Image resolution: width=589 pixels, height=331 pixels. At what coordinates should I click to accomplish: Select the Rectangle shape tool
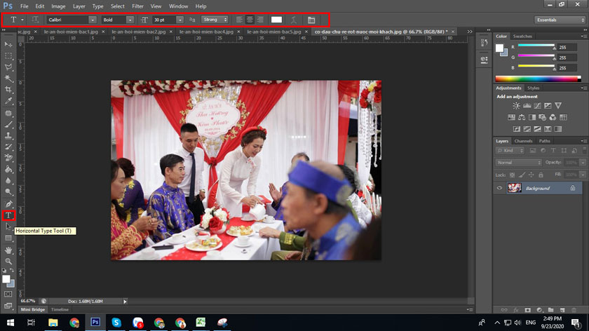coord(8,238)
